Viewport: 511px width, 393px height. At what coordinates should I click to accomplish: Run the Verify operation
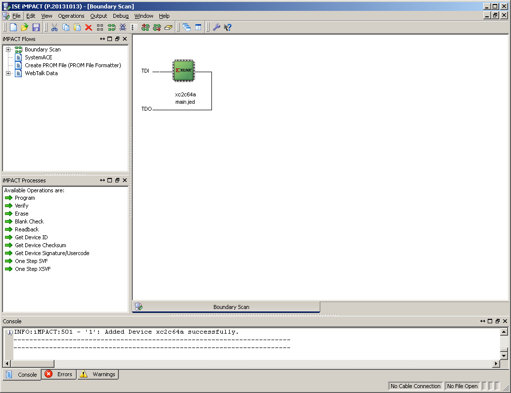21,206
